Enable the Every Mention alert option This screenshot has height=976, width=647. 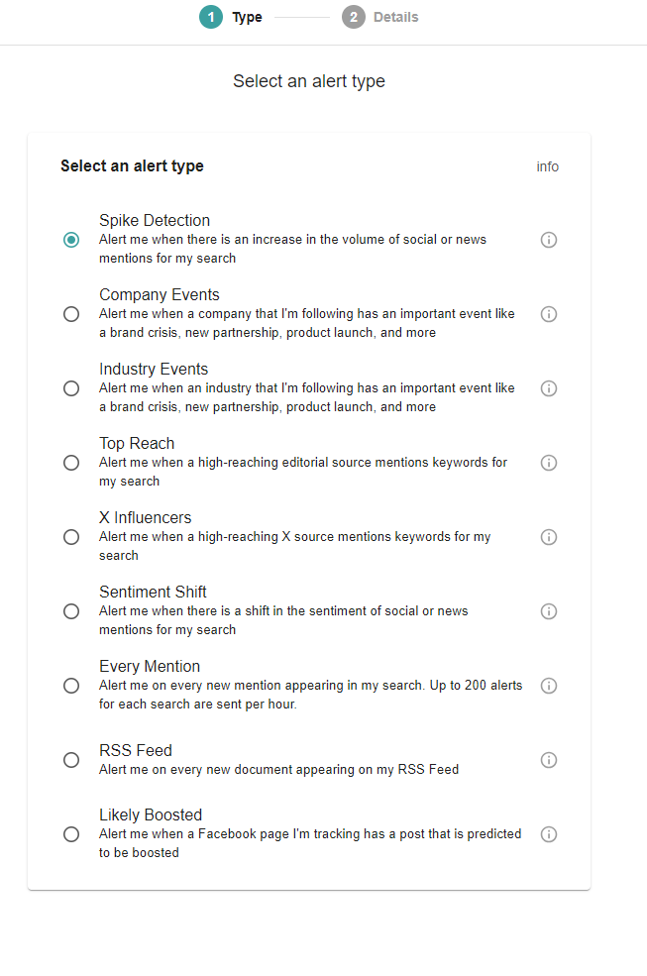pos(71,686)
